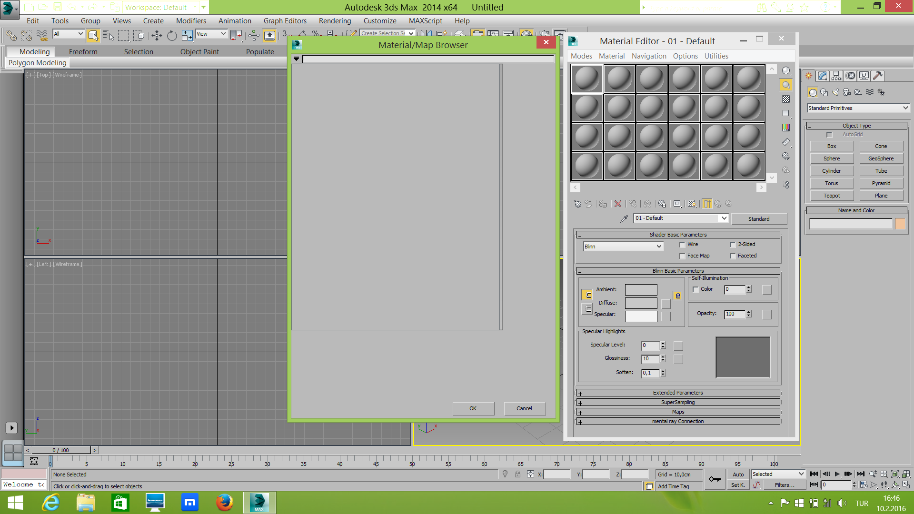Viewport: 914px width, 514px height.
Task: Click the Sample Type sphere icon in Material Editor
Action: click(x=786, y=70)
